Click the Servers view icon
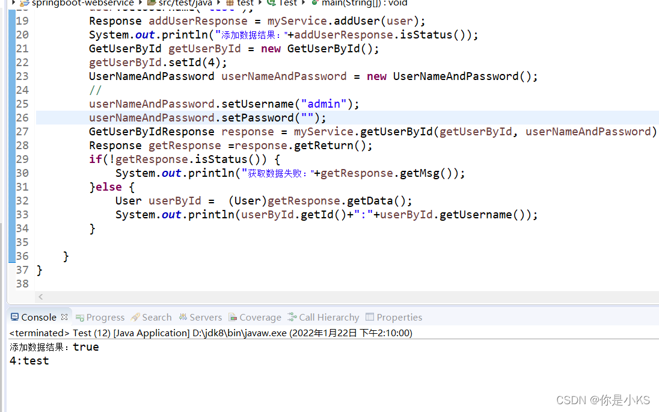 tap(182, 317)
